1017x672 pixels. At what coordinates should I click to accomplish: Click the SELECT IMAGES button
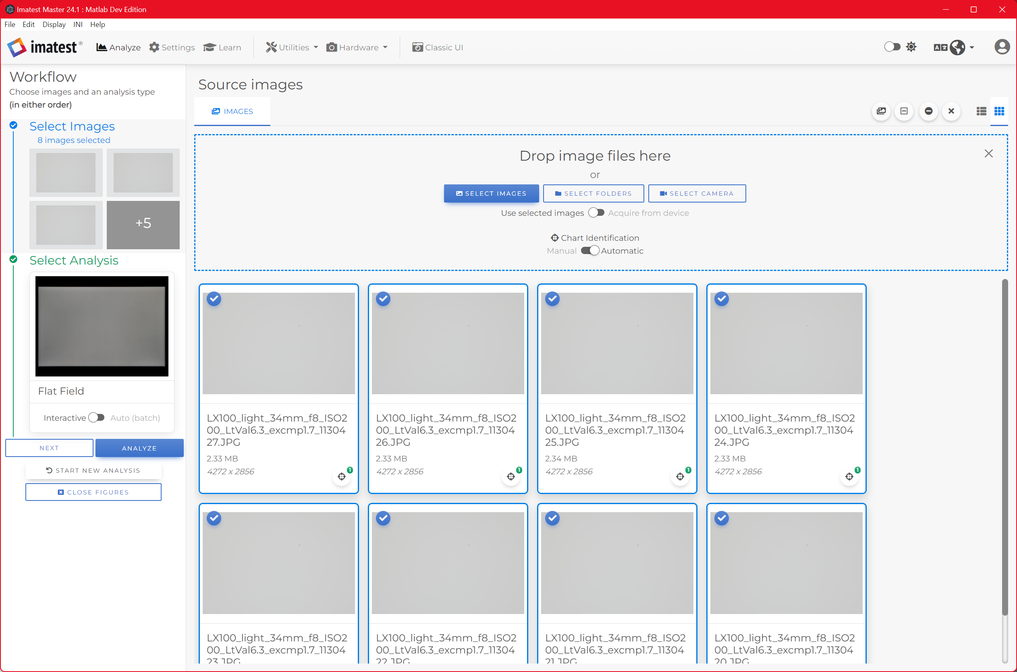(x=491, y=193)
